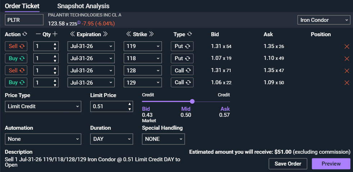Image resolution: width=353 pixels, height=172 pixels.
Task: Click the price change -7.95 (-6.04%)
Action: pos(98,23)
